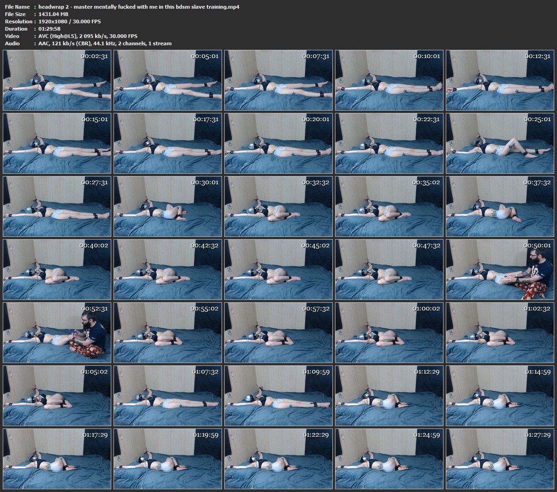This screenshot has height=492, width=557.
Task: View the 01:12:29 frame
Action: click(x=389, y=396)
